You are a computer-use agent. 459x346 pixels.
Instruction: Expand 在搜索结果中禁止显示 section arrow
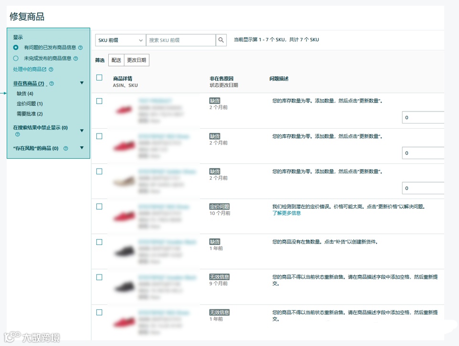pyautogui.click(x=82, y=131)
